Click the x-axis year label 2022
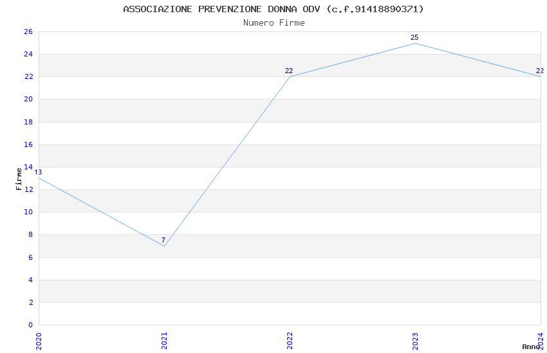 290,341
